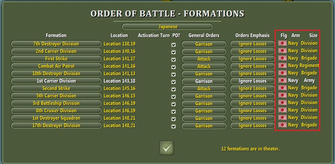Change Orders Emphasis for 5th Carrier Division
Viewport: 335px width, 164px height.
click(253, 96)
